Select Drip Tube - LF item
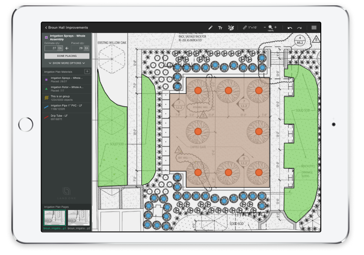 (x=67, y=117)
